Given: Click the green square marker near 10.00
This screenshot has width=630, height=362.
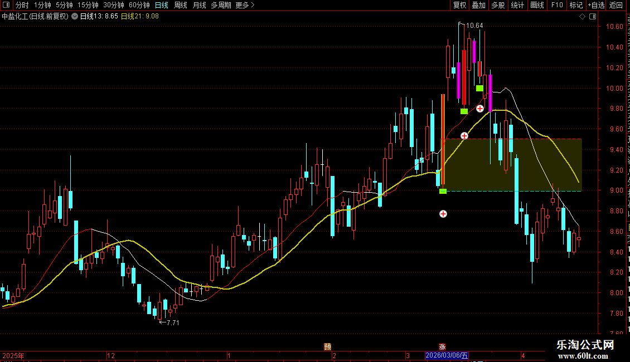Looking at the screenshot, I should pyautogui.click(x=479, y=89).
